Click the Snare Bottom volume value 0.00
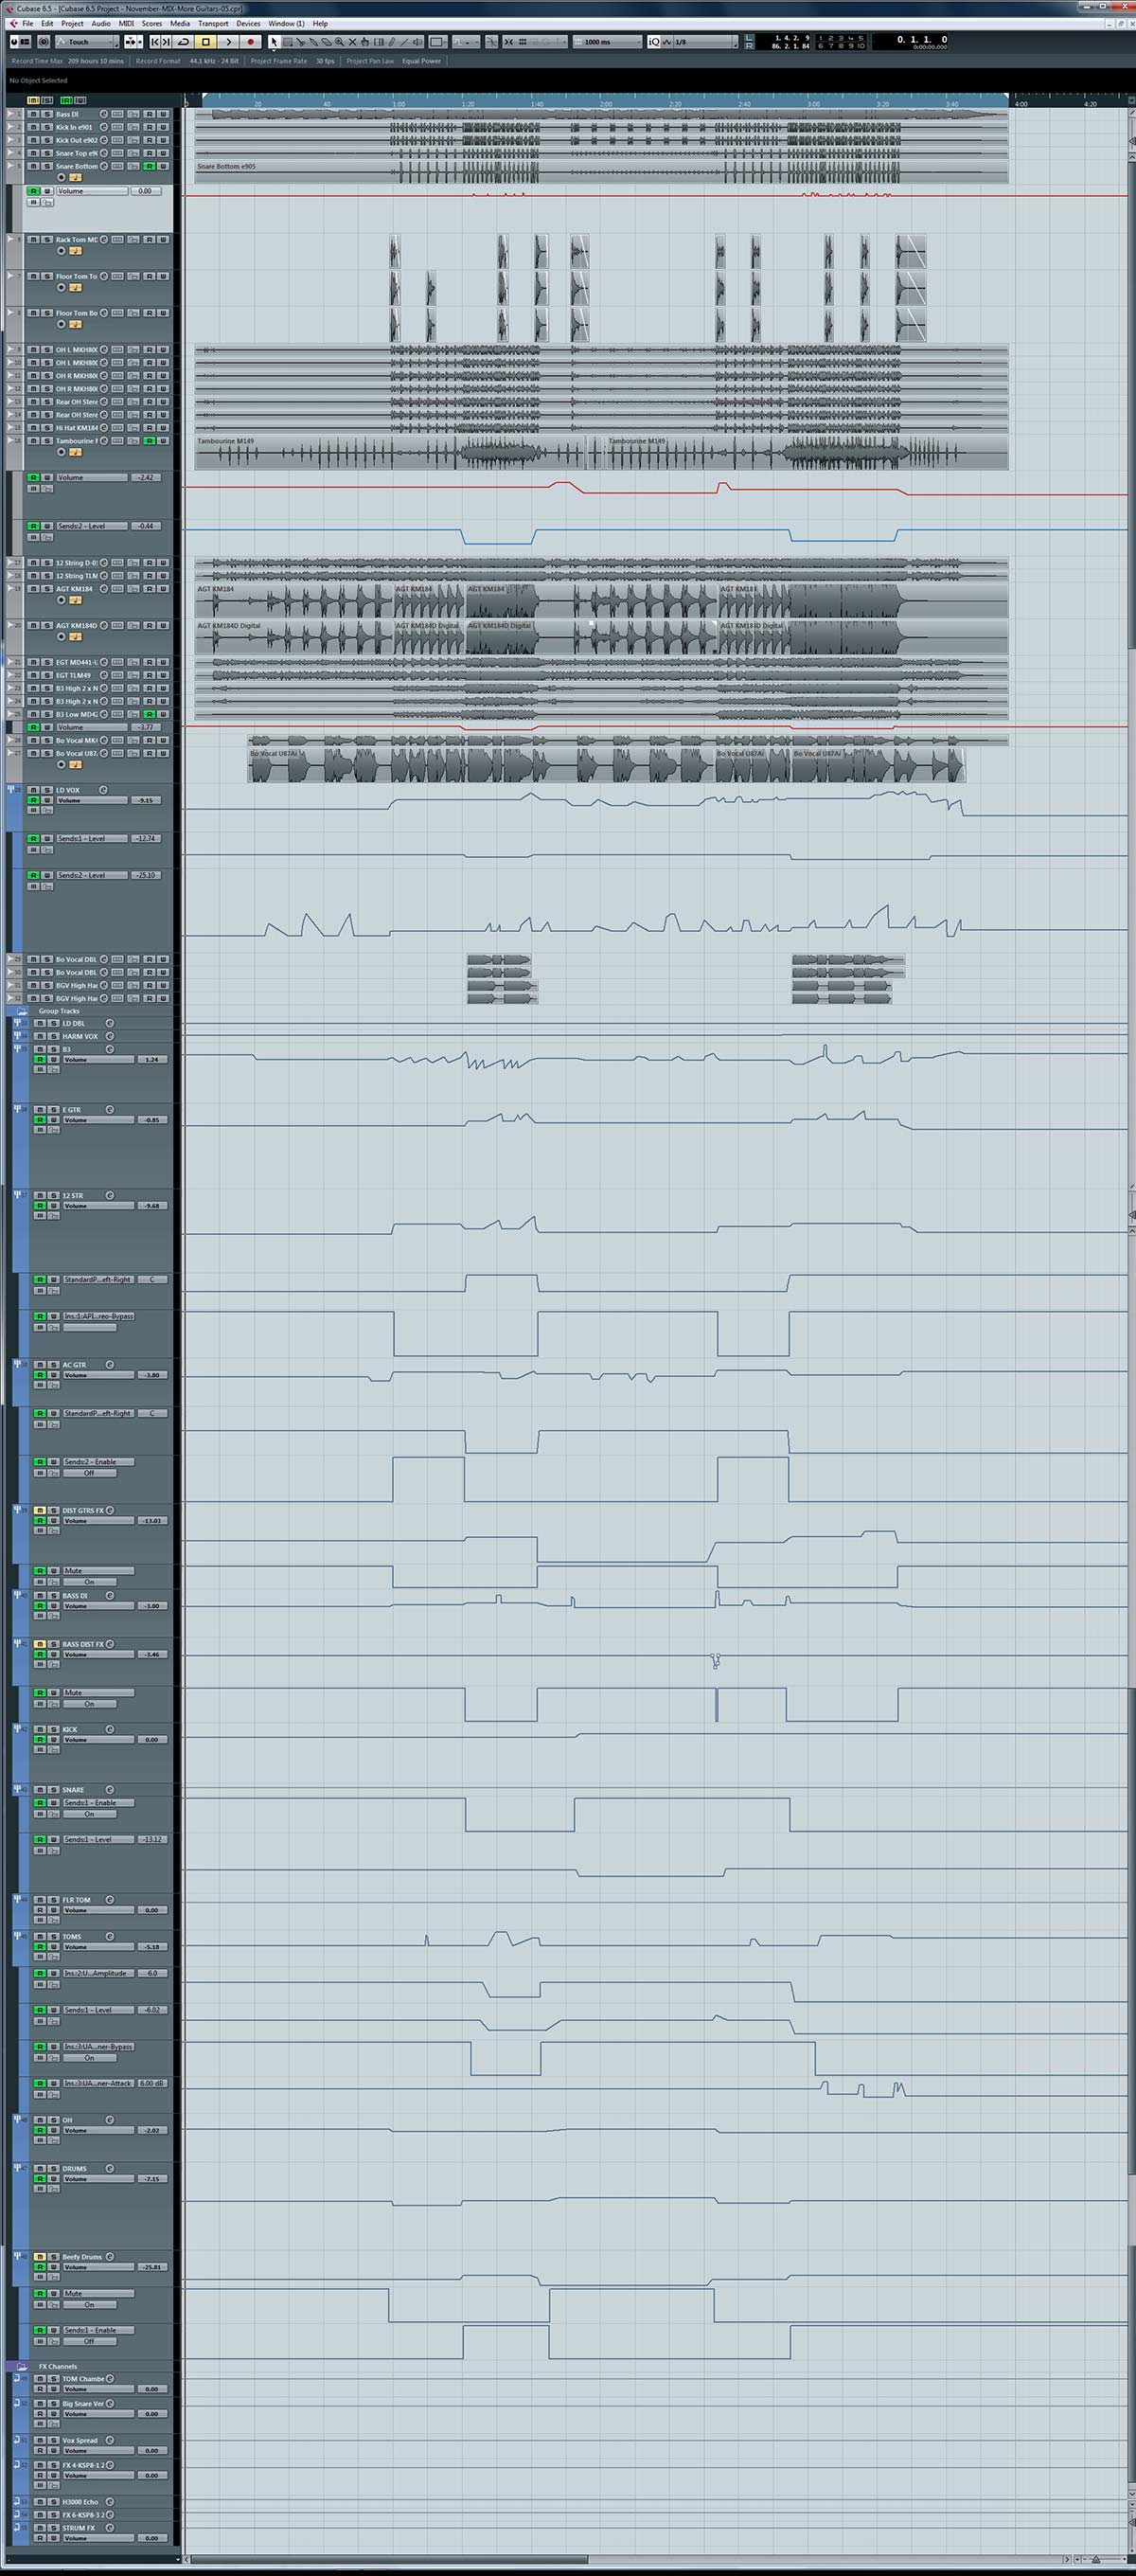The height and width of the screenshot is (2576, 1136). [145, 191]
